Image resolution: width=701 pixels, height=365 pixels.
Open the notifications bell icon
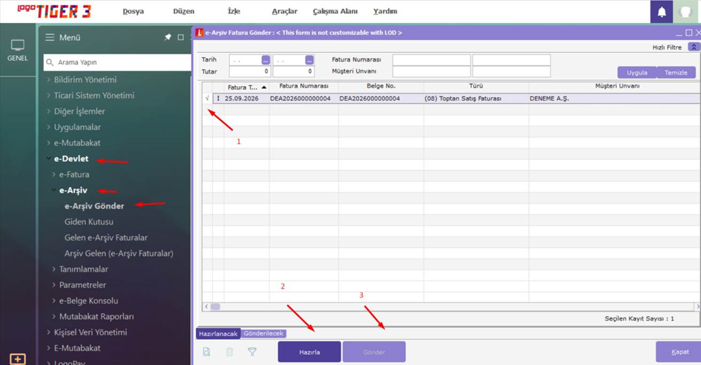(662, 12)
